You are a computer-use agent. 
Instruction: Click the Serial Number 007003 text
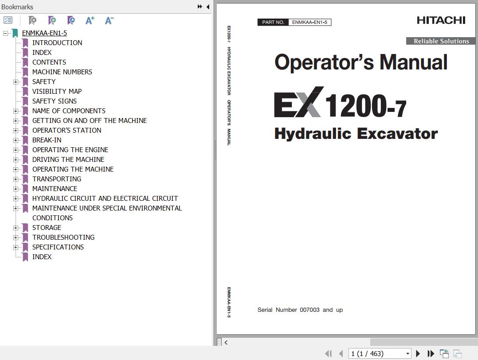pos(300,310)
